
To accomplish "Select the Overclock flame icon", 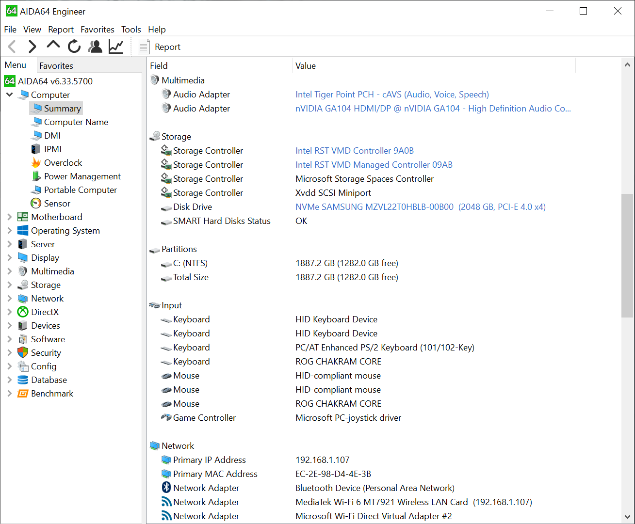I will [x=36, y=162].
